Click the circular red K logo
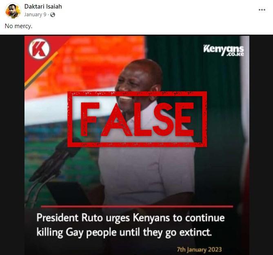Screen dimensions: 273x255 [39, 49]
